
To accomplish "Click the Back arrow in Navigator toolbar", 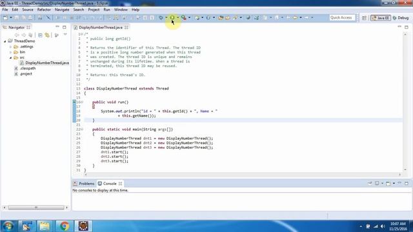I will [x=17, y=35].
